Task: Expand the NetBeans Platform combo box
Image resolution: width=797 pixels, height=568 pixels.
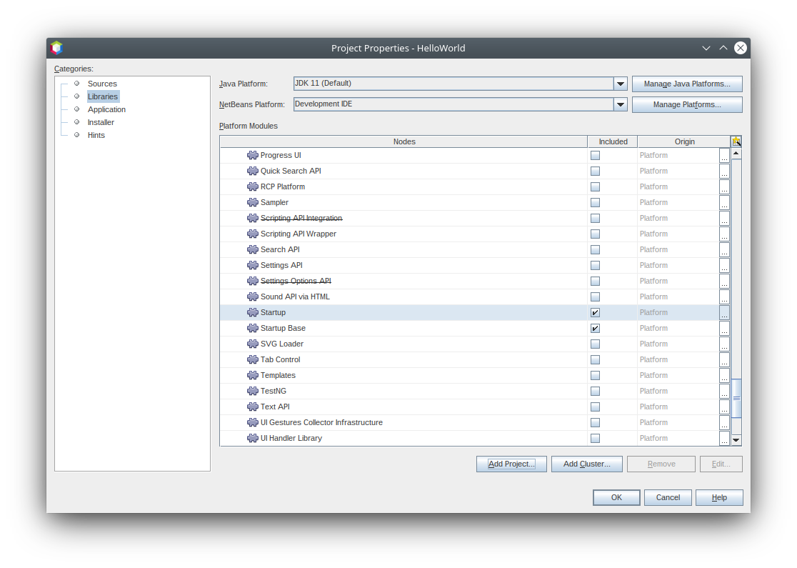Action: click(620, 104)
